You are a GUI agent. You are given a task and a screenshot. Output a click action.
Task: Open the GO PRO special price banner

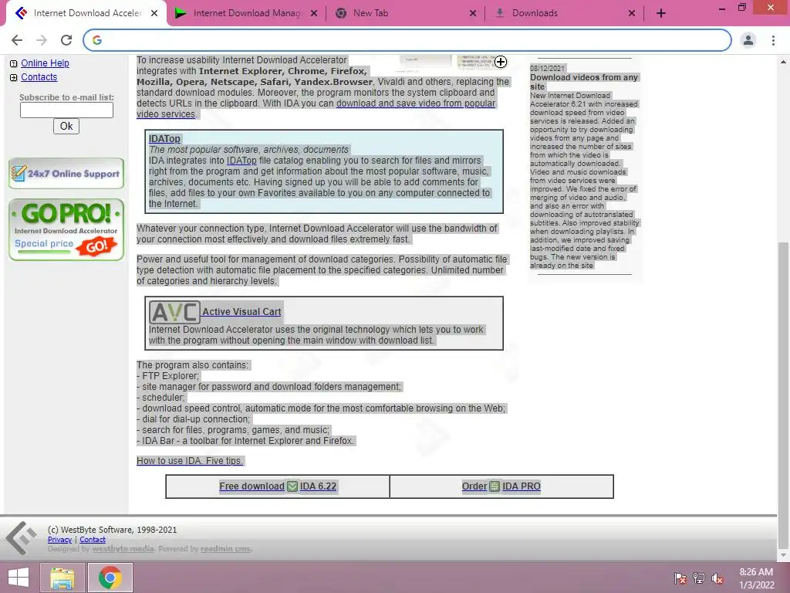point(66,229)
